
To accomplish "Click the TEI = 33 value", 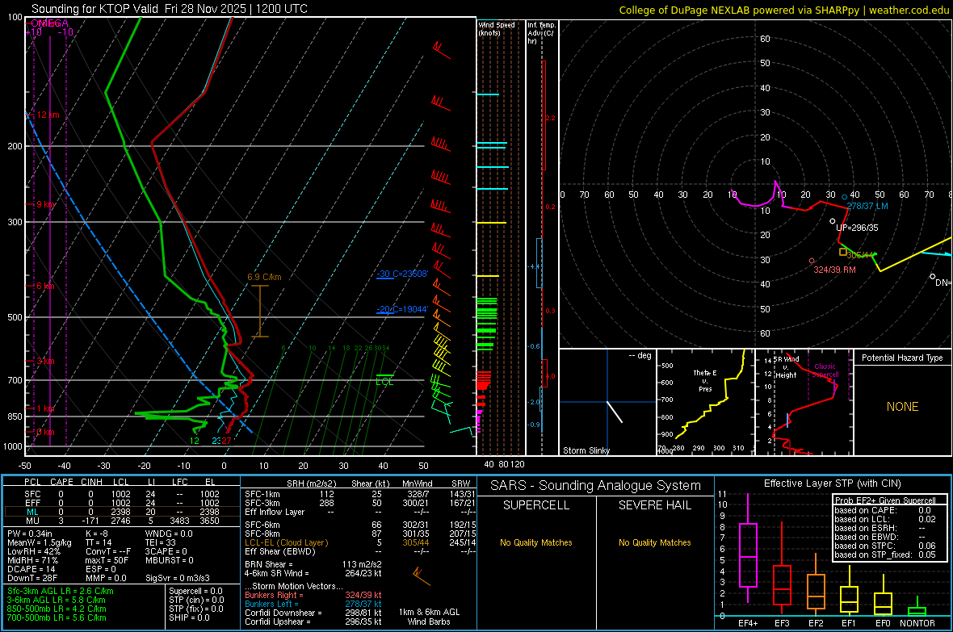I will 161,542.
